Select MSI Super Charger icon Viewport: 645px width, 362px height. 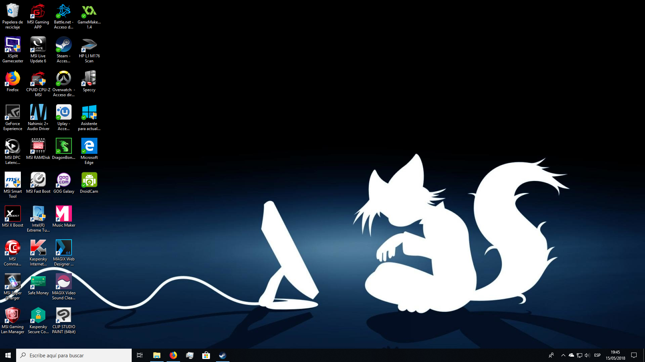tap(13, 287)
